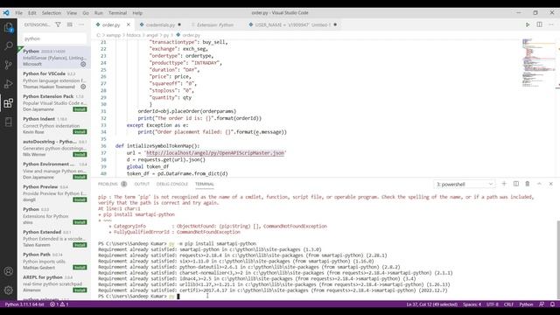Open the Selection menu

pos(52,13)
